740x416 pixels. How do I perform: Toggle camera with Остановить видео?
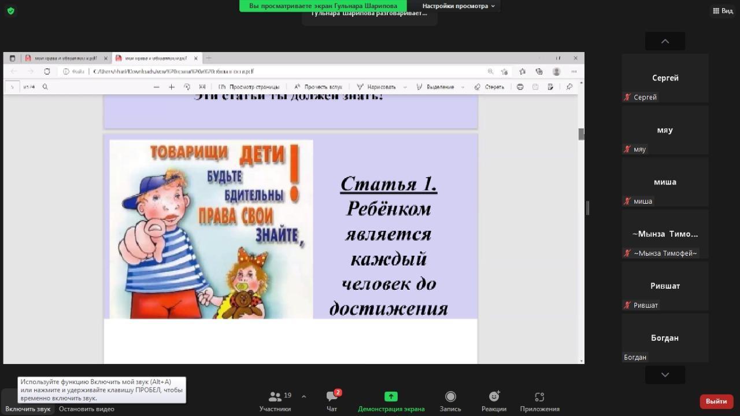tap(86, 408)
